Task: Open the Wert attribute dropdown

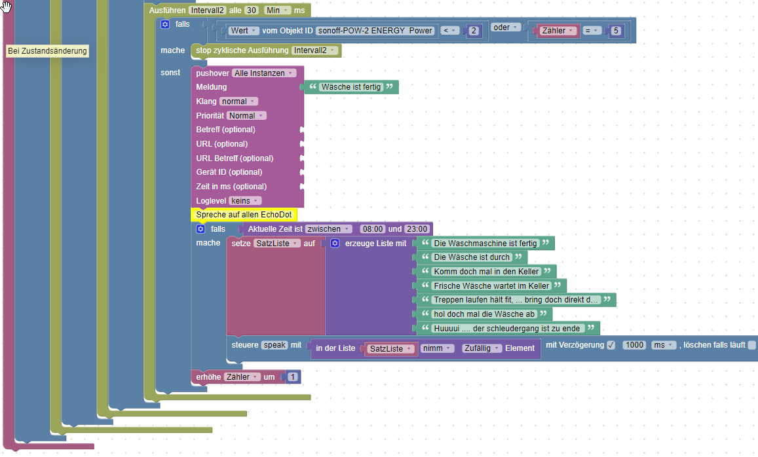Action: [244, 30]
